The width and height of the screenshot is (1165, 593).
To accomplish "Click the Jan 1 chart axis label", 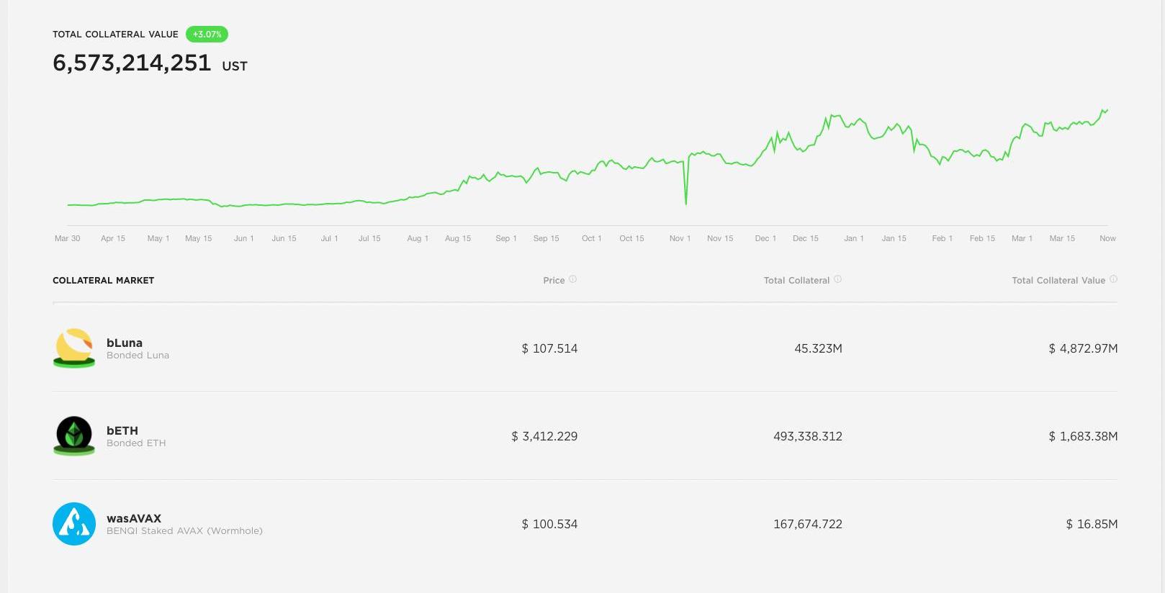I will [854, 238].
